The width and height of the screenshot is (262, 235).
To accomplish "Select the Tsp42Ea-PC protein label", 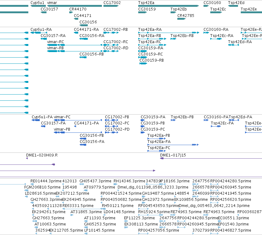I will (x=159, y=148).
